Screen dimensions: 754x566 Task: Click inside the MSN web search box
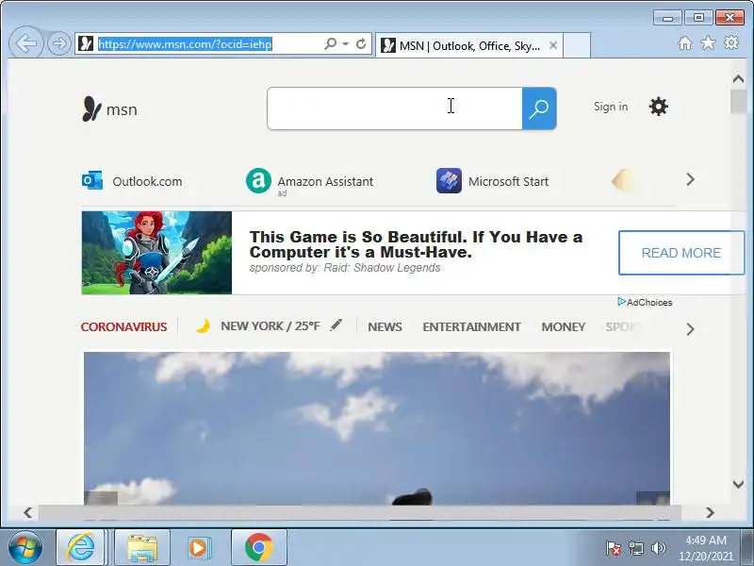point(394,108)
